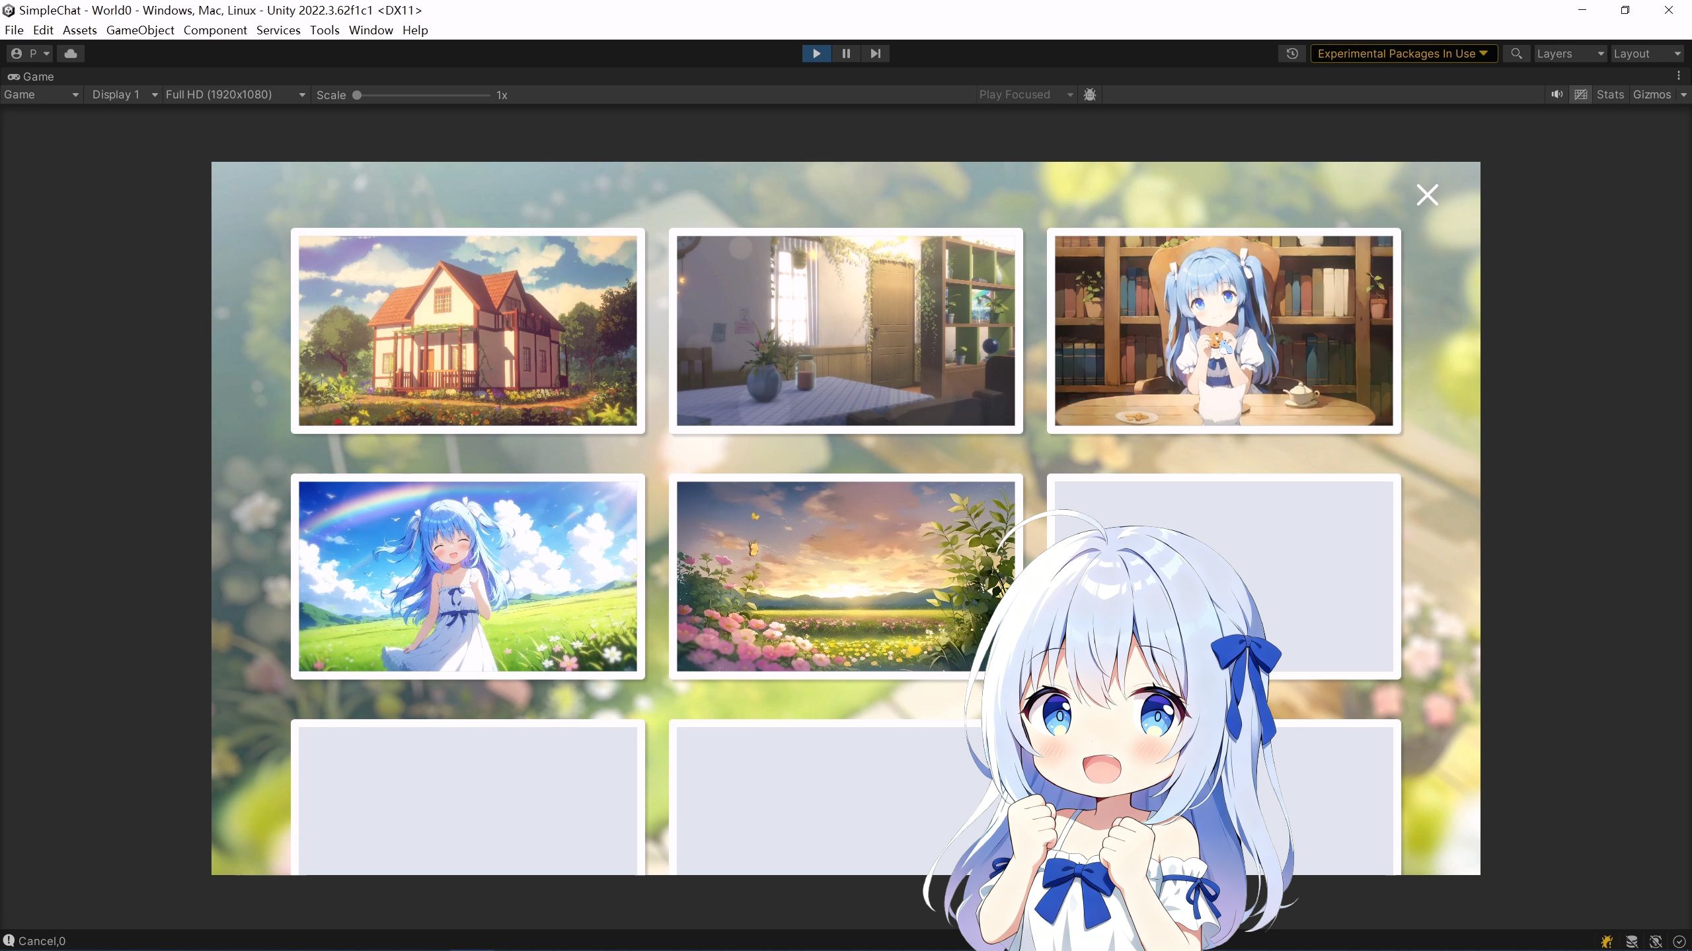Click the bug icon next to Play Focused
The image size is (1692, 951).
tap(1090, 94)
